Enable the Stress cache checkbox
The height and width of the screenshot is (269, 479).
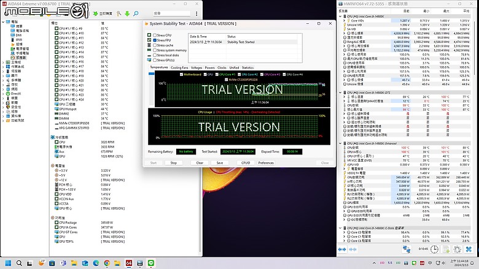[155, 45]
